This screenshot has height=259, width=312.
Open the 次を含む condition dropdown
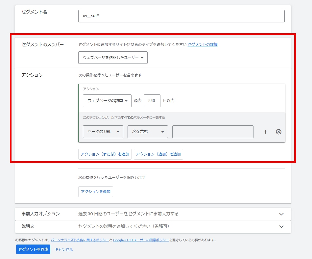coord(148,132)
